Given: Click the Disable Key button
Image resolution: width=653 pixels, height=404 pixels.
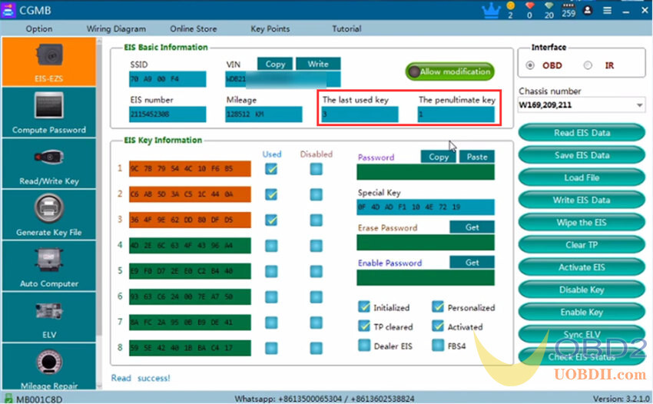Looking at the screenshot, I should pyautogui.click(x=582, y=290).
